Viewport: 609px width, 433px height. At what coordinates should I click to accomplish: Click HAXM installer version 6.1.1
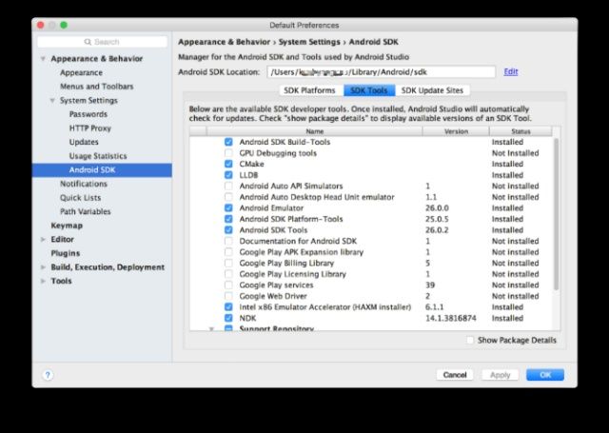click(x=434, y=307)
